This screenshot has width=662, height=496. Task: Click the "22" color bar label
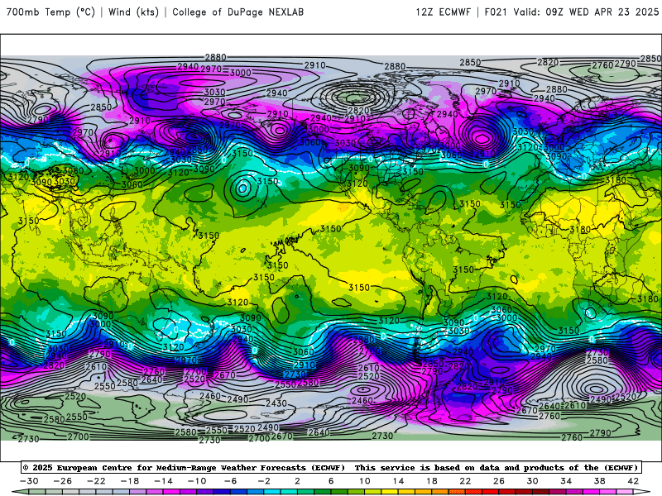465,481
